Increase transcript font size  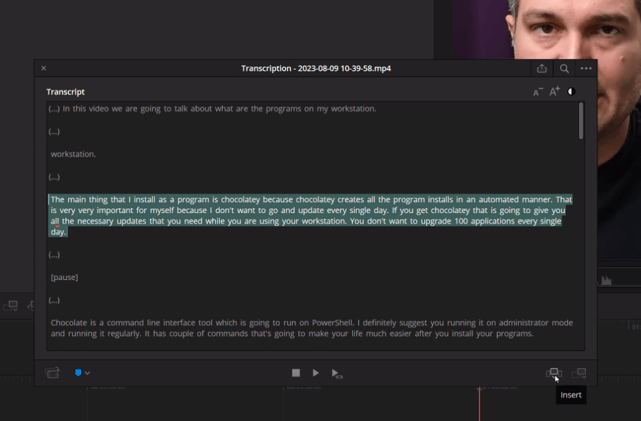[x=555, y=91]
